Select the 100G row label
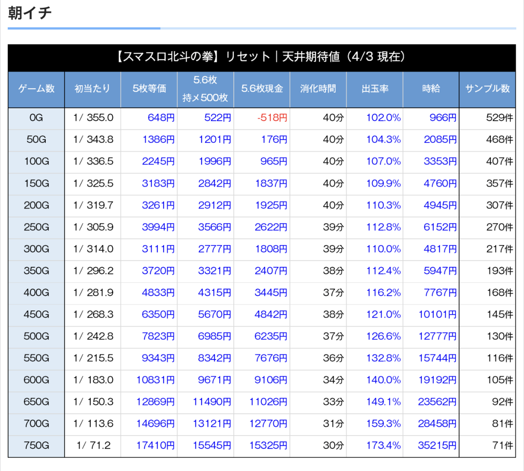 click(36, 162)
